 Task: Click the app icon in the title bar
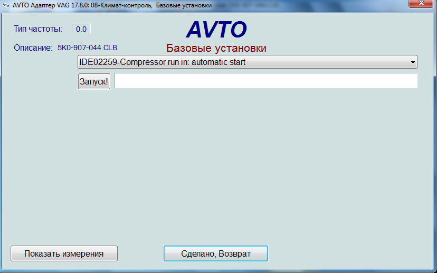tap(6, 5)
